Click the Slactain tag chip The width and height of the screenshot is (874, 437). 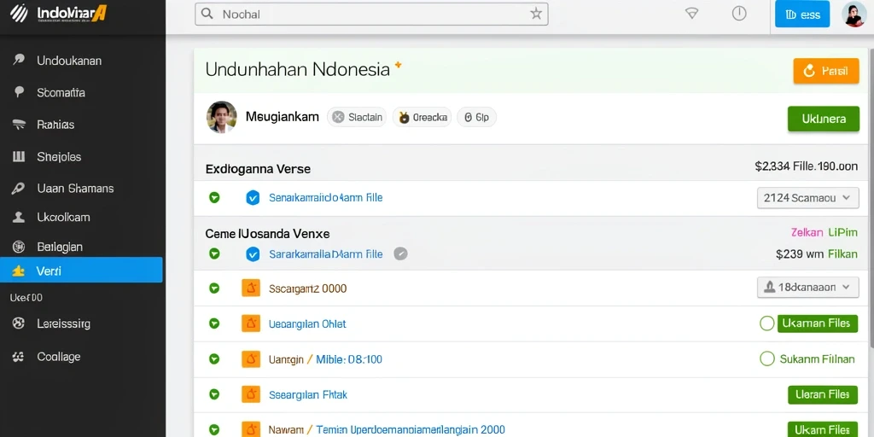(x=357, y=117)
